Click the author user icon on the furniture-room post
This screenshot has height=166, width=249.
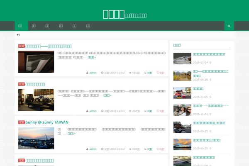pyautogui.click(x=87, y=111)
